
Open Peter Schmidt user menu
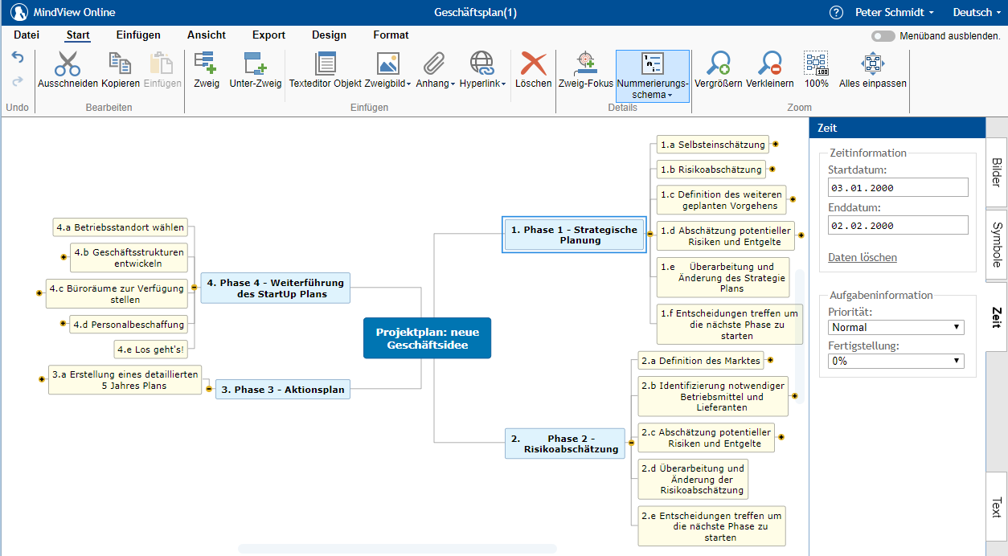pos(894,12)
